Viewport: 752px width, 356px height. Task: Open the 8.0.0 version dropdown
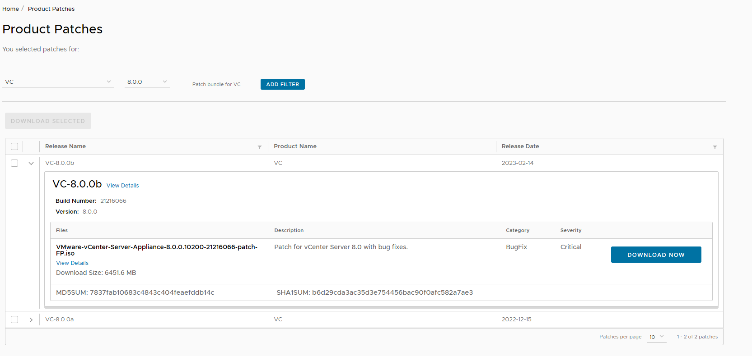coord(147,82)
